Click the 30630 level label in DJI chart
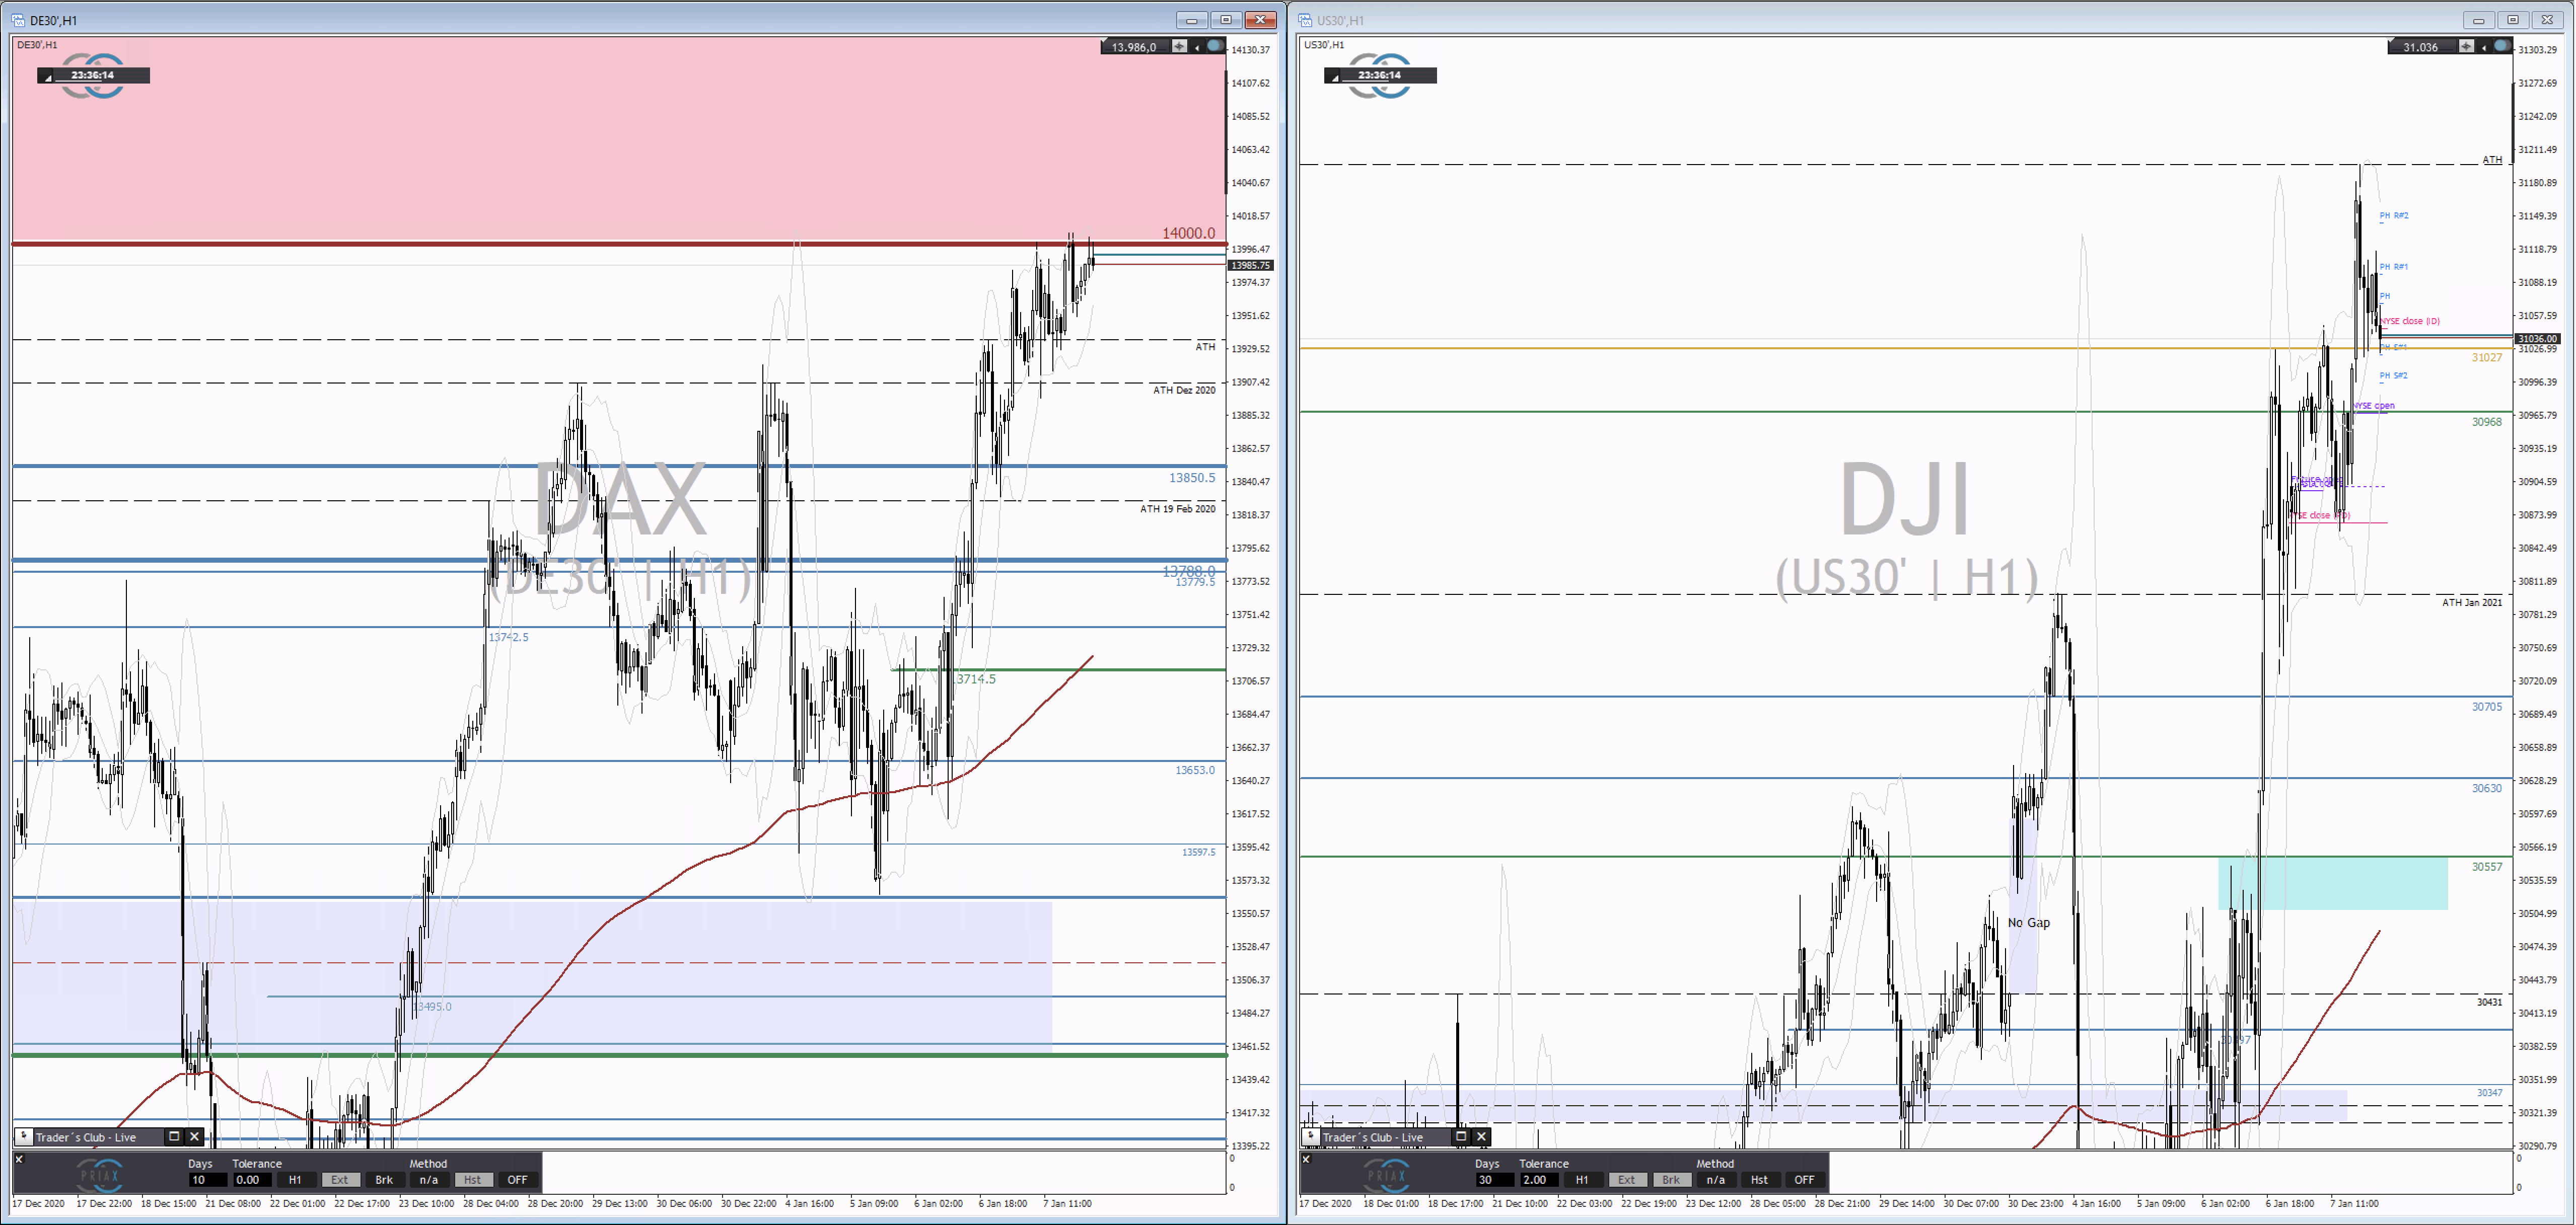2576x1225 pixels. coord(2487,788)
